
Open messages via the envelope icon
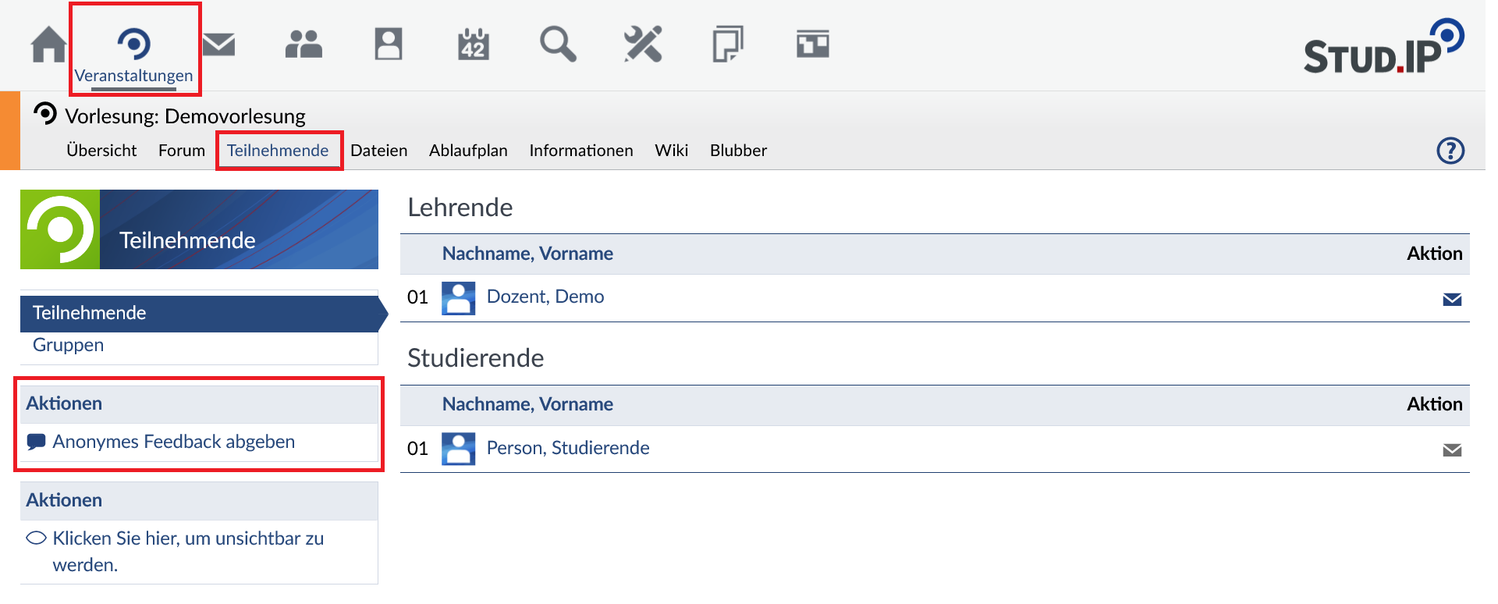pos(218,44)
